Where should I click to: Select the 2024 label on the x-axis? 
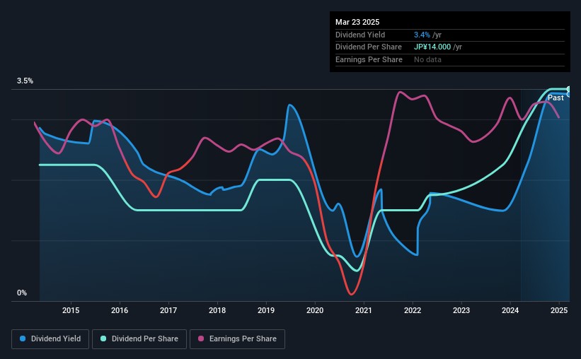pos(510,310)
